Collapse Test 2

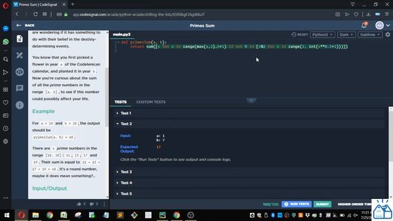249,124
